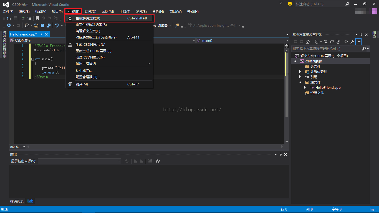The width and height of the screenshot is (379, 213).
Task: Click 清理 CSDN展示(N) menu entry
Action: pyautogui.click(x=109, y=57)
